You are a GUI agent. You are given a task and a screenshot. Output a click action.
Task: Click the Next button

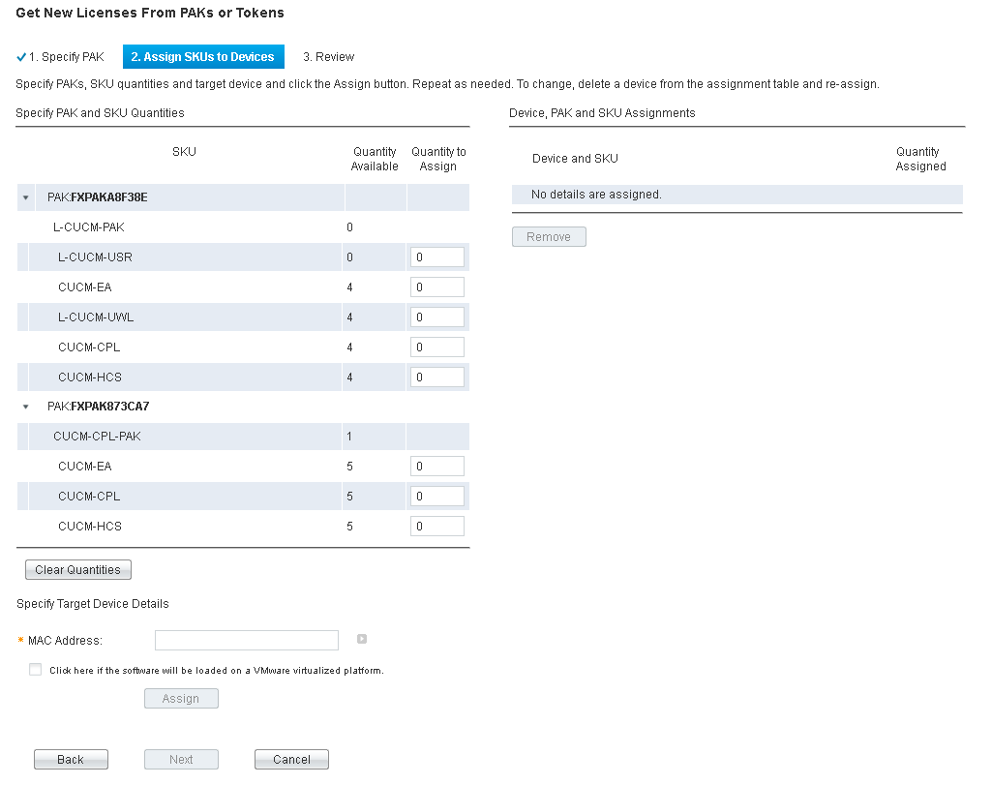[181, 759]
